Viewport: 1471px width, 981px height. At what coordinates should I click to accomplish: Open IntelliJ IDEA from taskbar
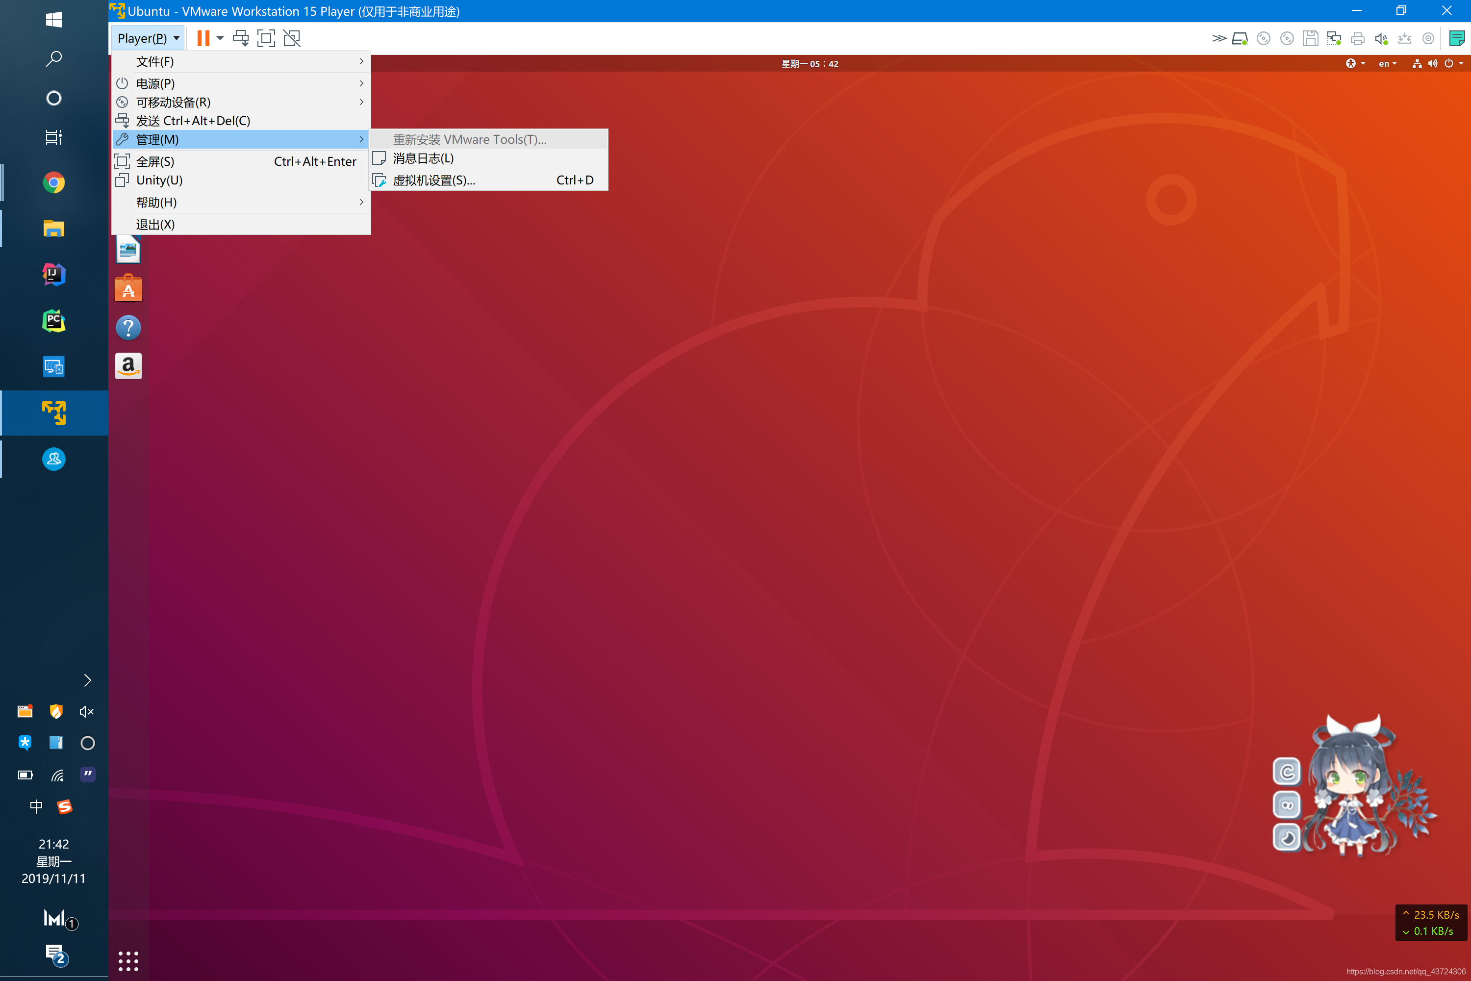tap(54, 274)
